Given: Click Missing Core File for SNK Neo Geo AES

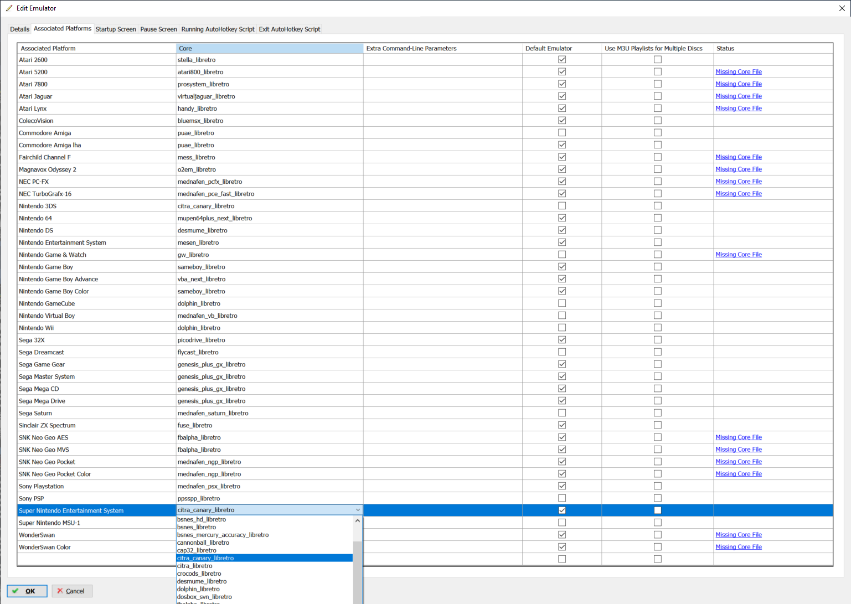Looking at the screenshot, I should coord(739,437).
